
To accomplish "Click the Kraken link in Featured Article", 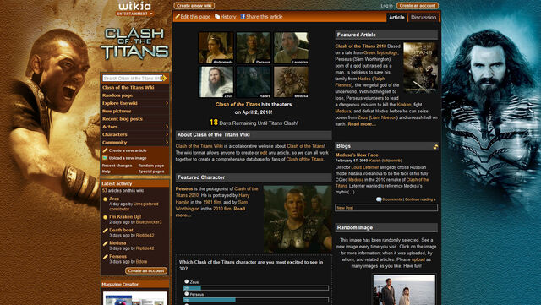I will 404,105.
